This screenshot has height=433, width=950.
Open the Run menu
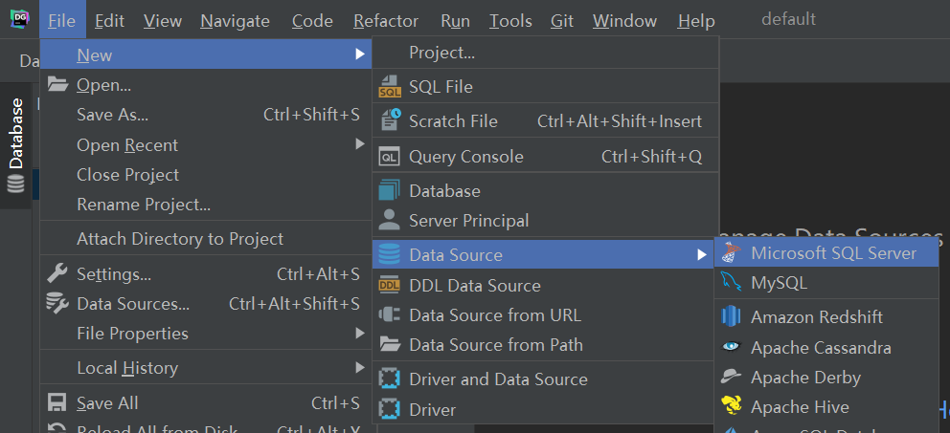point(455,21)
